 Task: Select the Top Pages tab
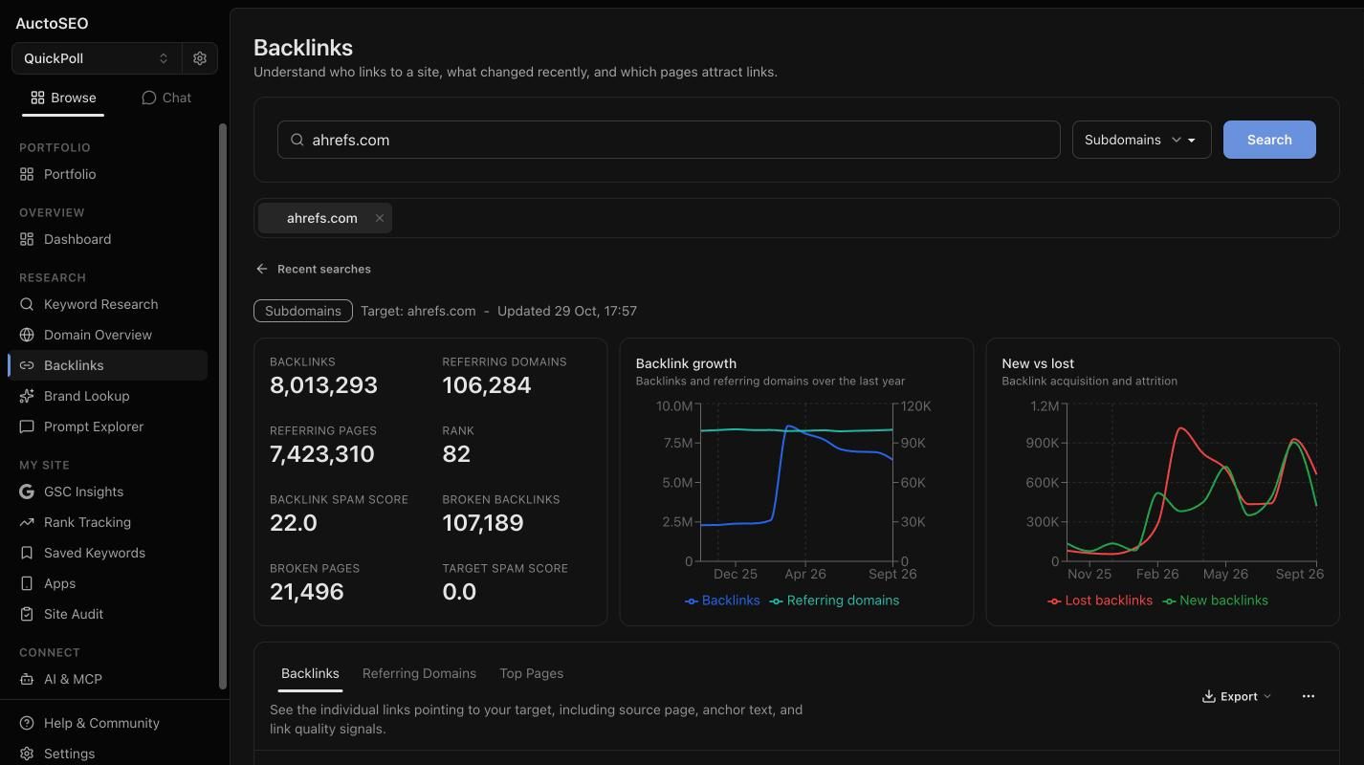point(532,673)
